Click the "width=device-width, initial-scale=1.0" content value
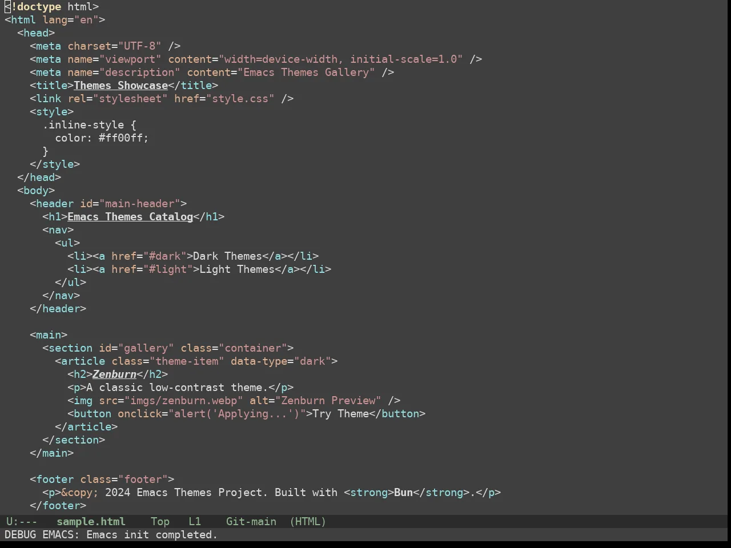Image resolution: width=731 pixels, height=548 pixels. (x=341, y=59)
